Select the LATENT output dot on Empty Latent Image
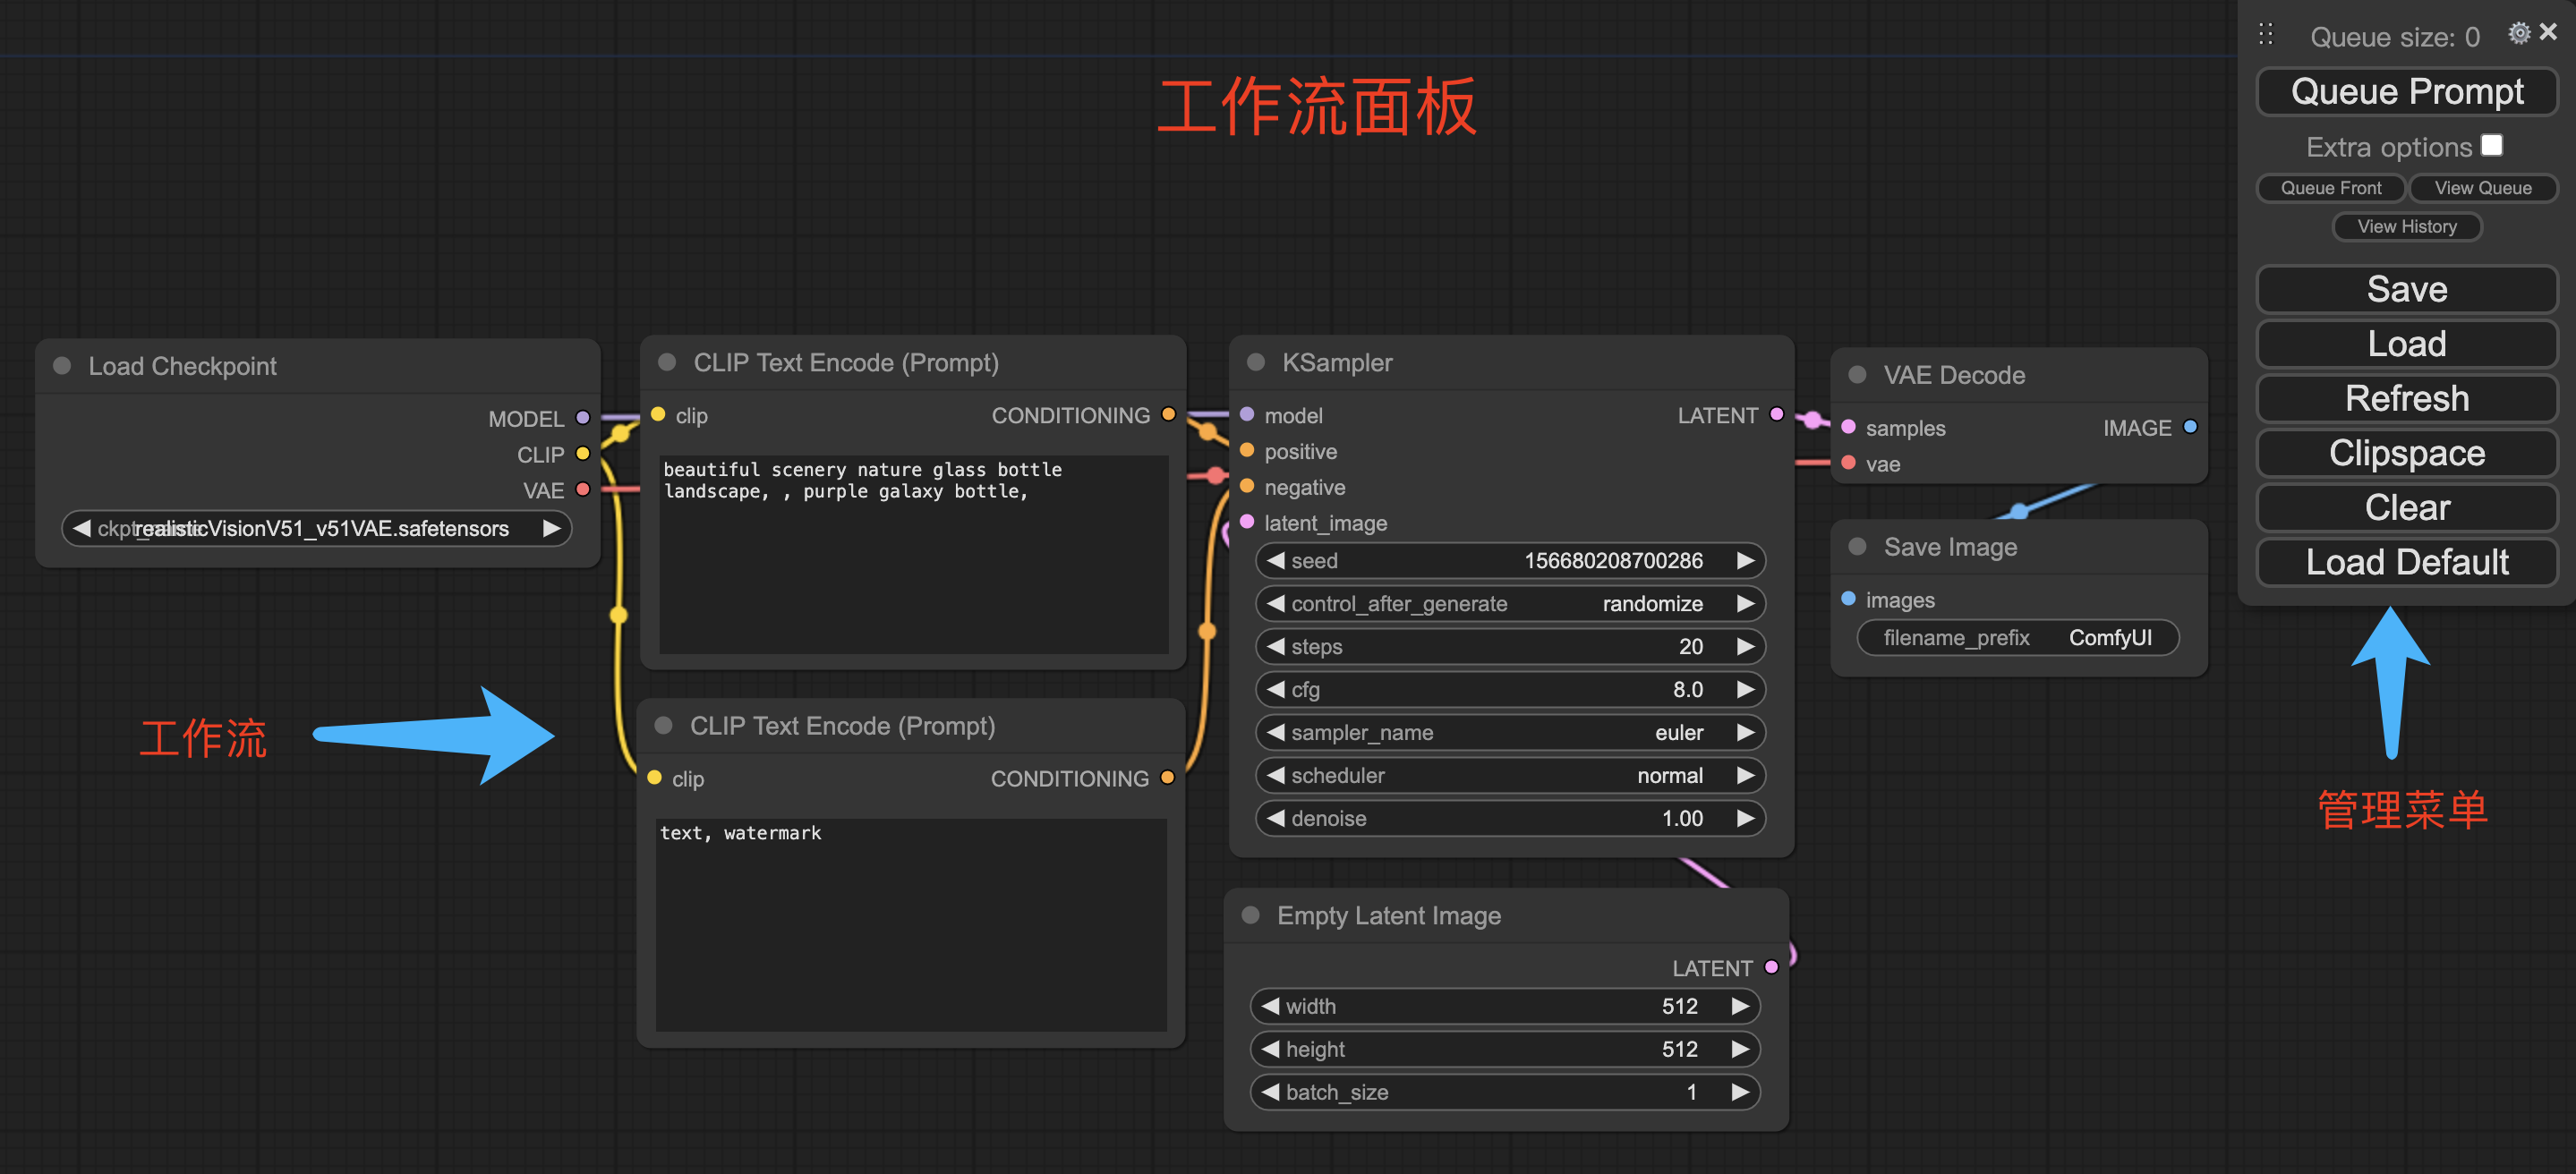This screenshot has width=2576, height=1174. click(1772, 967)
